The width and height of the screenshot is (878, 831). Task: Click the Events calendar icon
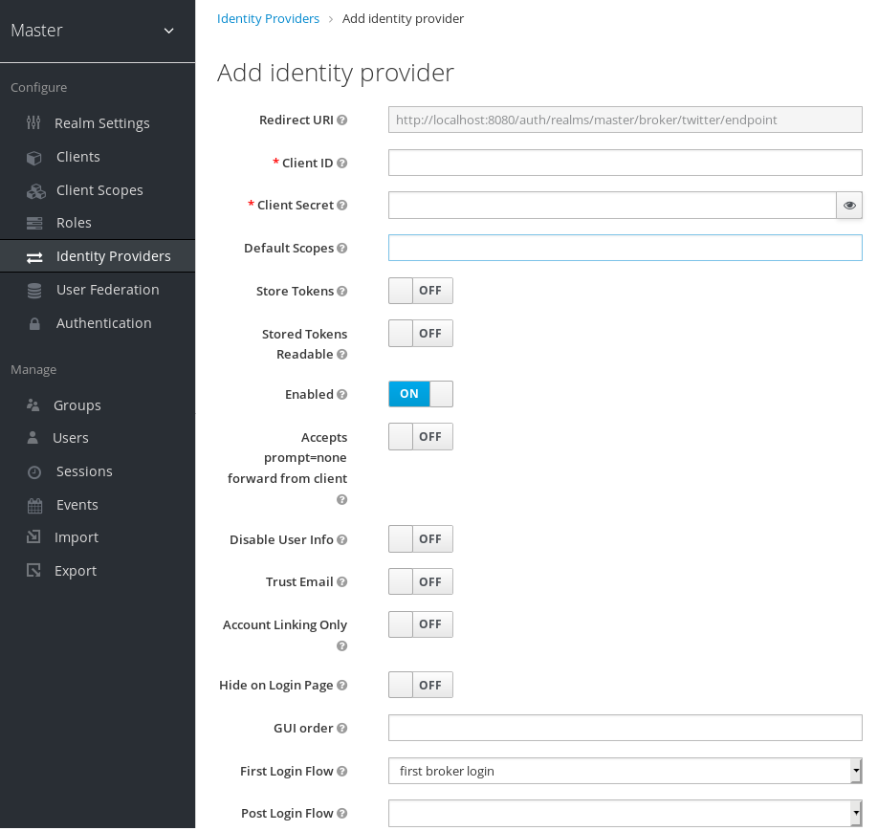[34, 506]
